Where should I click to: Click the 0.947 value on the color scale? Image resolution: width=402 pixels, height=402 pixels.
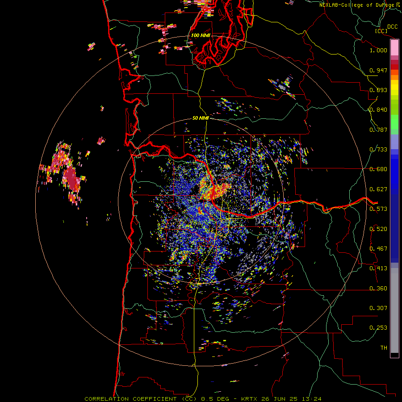tap(378, 70)
